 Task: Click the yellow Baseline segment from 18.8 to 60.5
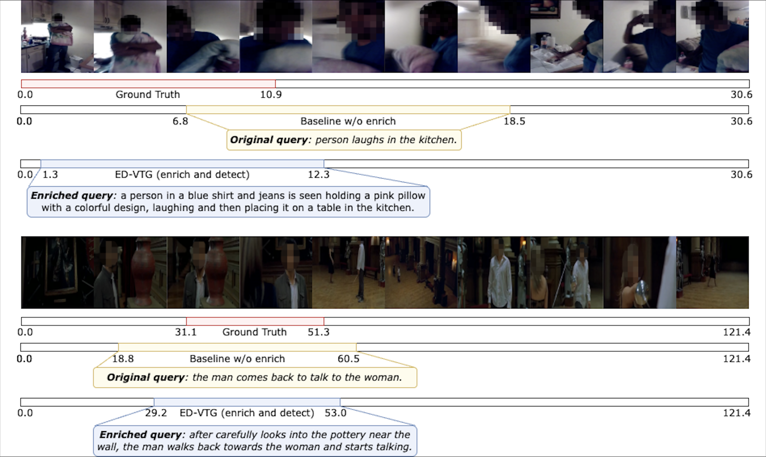[x=237, y=347]
